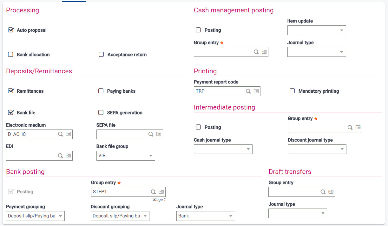Click magnifier icon in SEPA file field
This screenshot has height=226, width=388.
tap(151, 134)
